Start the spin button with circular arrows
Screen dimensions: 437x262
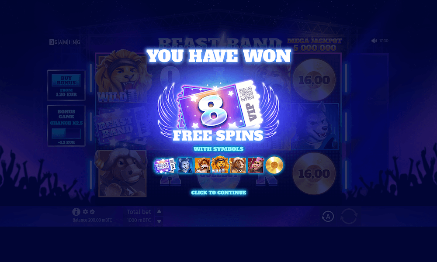pyautogui.click(x=349, y=216)
